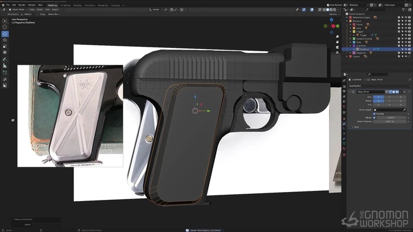Screen dimensions: 413x232
Task: Click the Blender logo menu icon
Action: [3, 5]
